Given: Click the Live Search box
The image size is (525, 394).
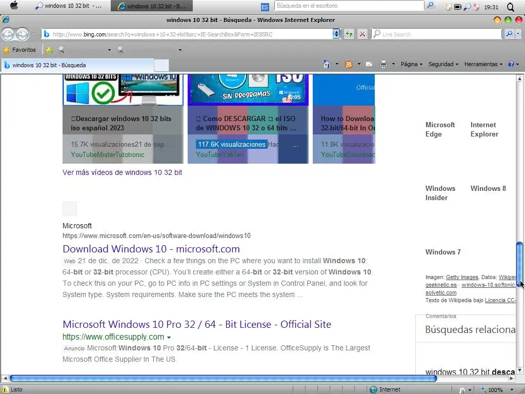Looking at the screenshot, I should pos(437,34).
